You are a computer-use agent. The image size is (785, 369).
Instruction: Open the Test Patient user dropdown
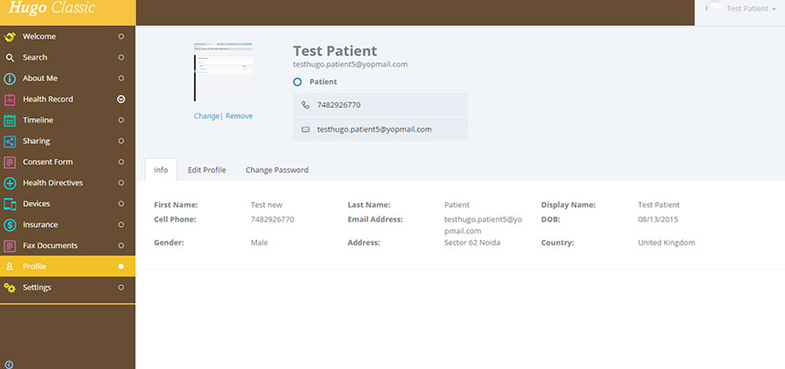pyautogui.click(x=740, y=9)
